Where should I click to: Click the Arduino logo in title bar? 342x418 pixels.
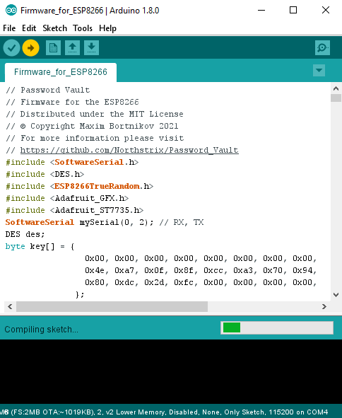click(11, 11)
